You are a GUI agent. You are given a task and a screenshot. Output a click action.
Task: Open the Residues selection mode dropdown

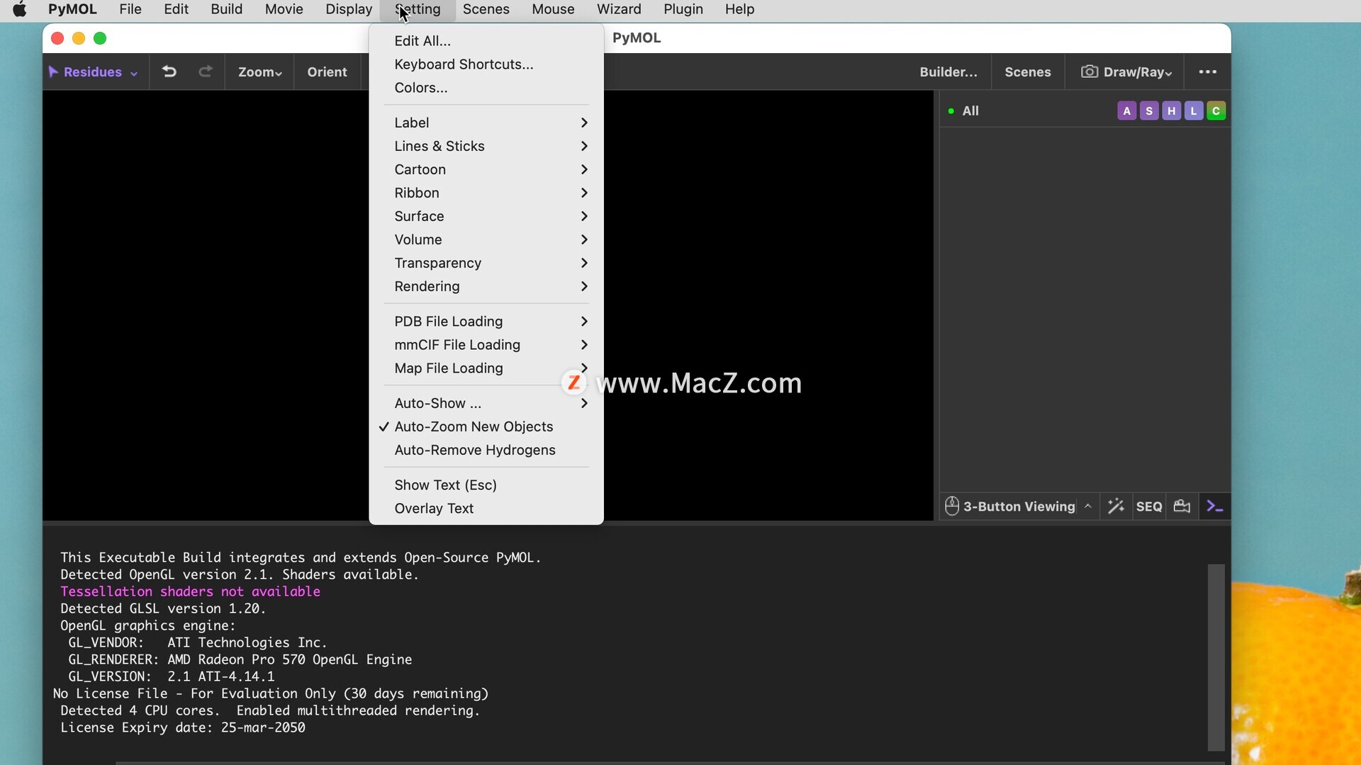[94, 72]
